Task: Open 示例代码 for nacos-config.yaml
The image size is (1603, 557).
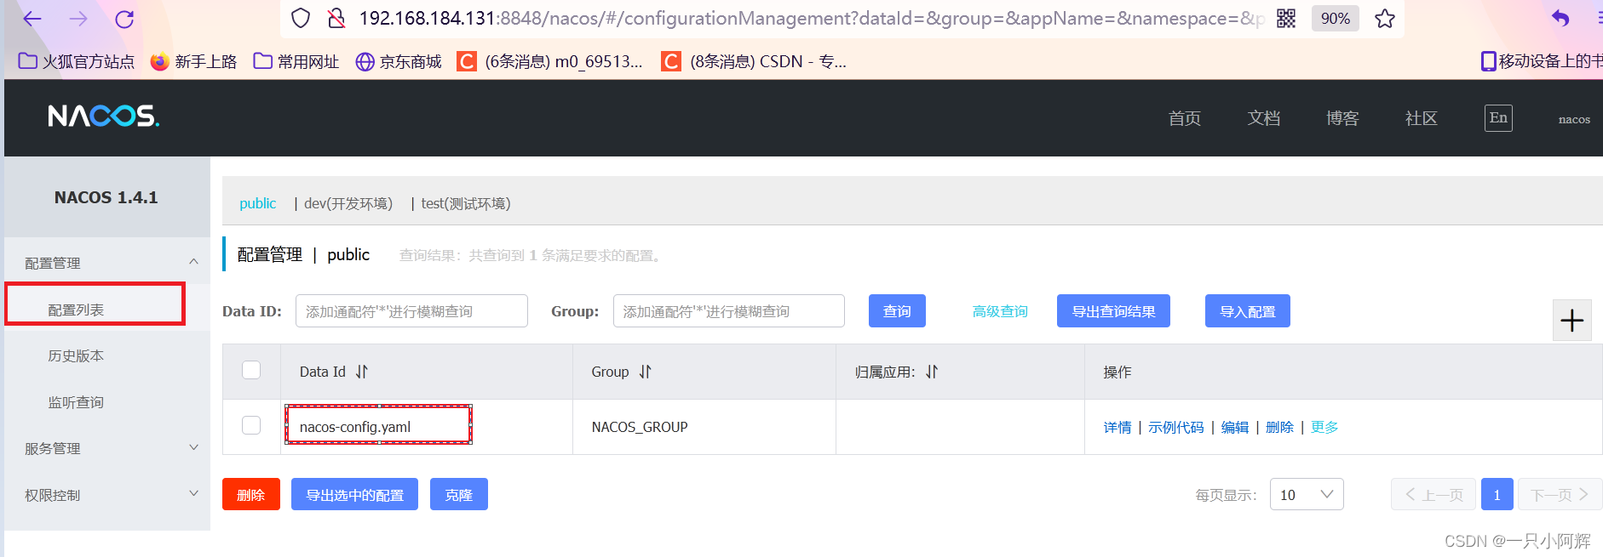Action: [x=1176, y=427]
